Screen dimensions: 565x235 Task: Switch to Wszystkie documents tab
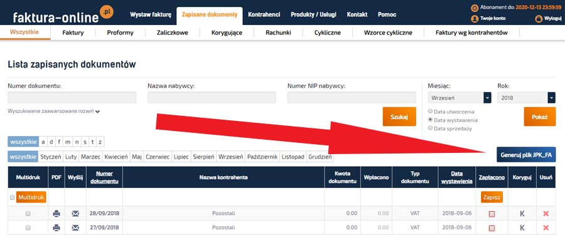tap(24, 32)
